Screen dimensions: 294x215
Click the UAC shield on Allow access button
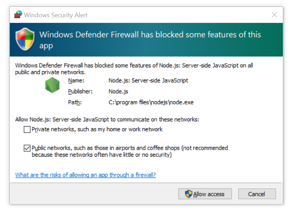[x=189, y=194]
